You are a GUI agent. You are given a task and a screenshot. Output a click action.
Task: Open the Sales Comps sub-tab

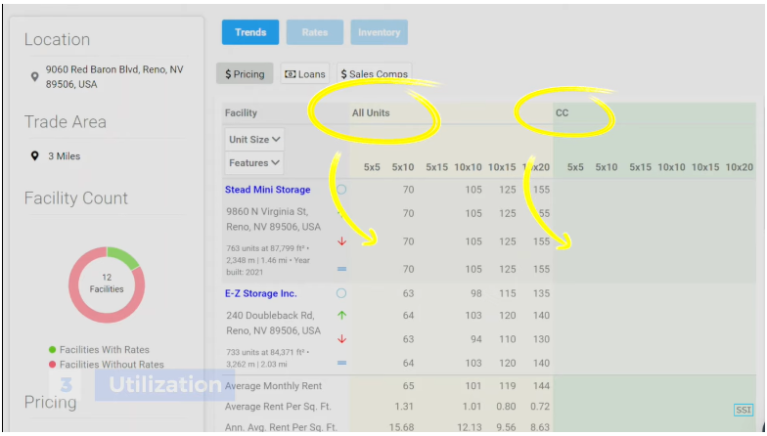[374, 74]
